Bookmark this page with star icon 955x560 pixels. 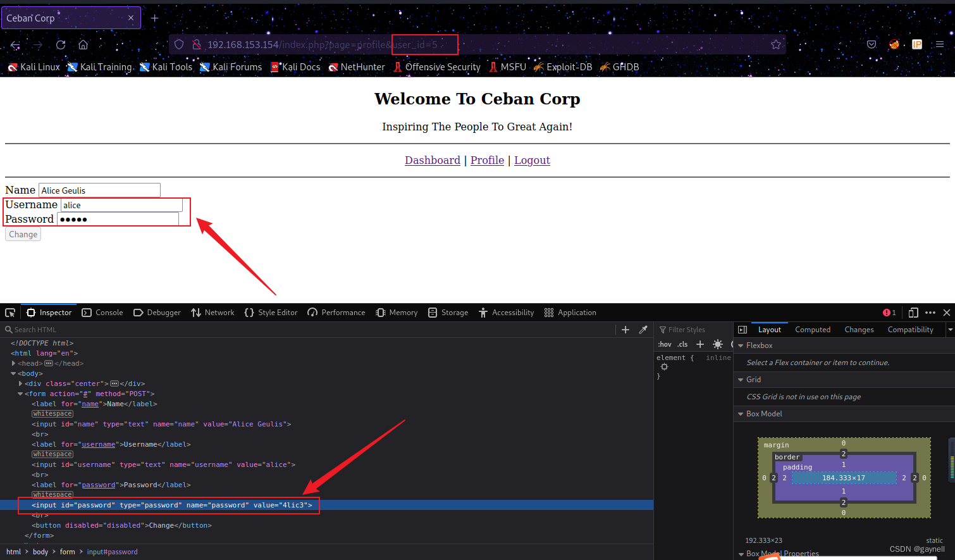point(776,44)
